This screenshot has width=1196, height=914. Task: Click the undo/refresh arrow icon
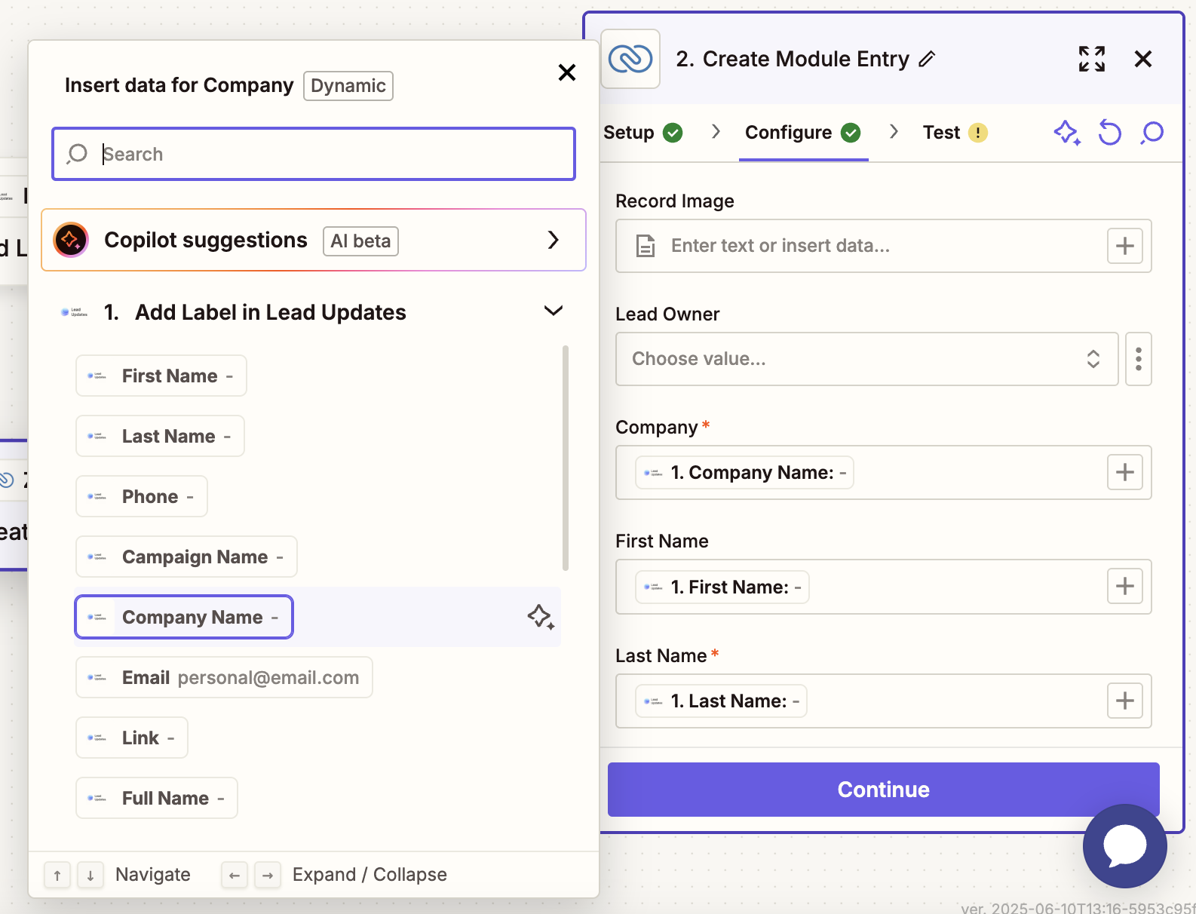(1109, 133)
